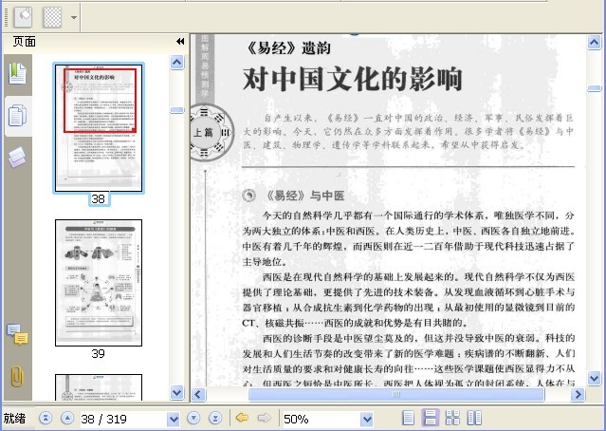Click the 《易经》遗韵 subtitle text
Screen dimensions: 606x431
click(x=288, y=48)
